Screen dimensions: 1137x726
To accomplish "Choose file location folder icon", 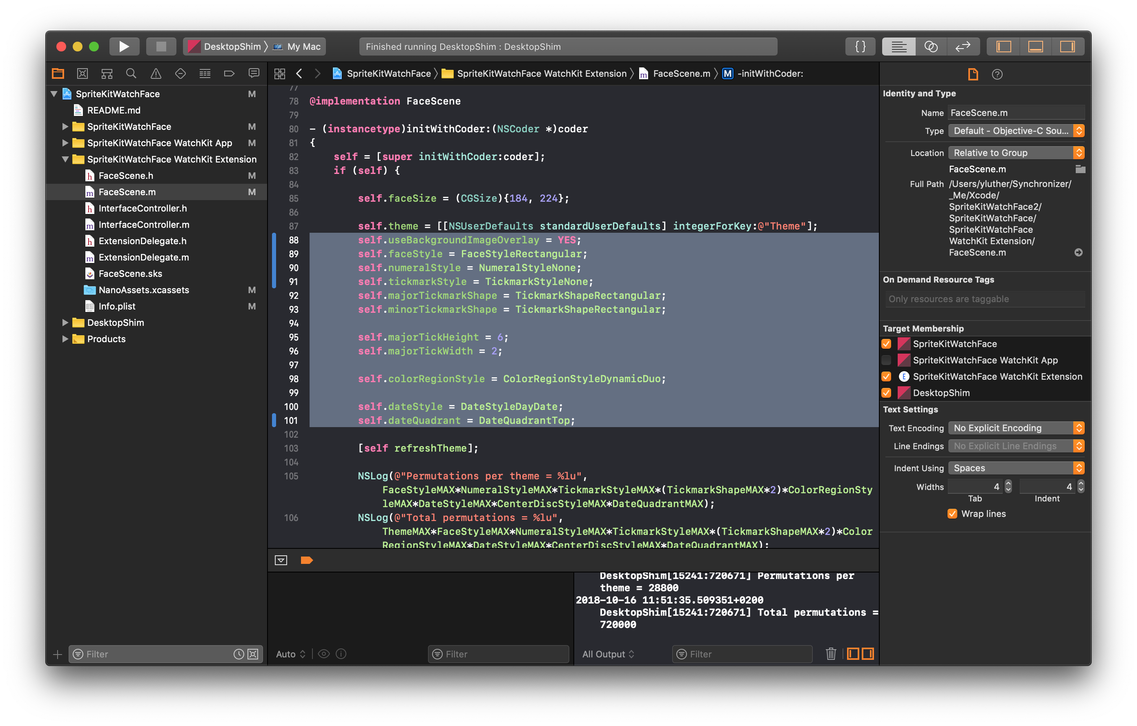I will (1080, 169).
